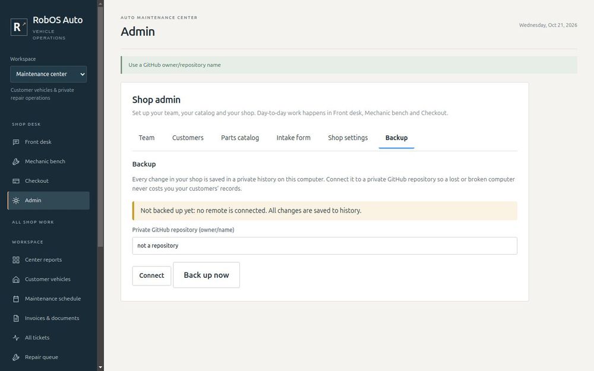
Task: Click the RobOS Auto logo icon
Action: tap(19, 27)
